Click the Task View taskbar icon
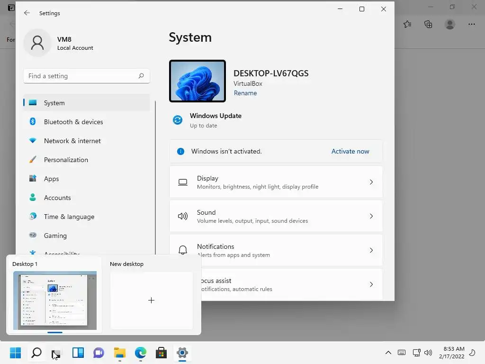 click(x=57, y=353)
